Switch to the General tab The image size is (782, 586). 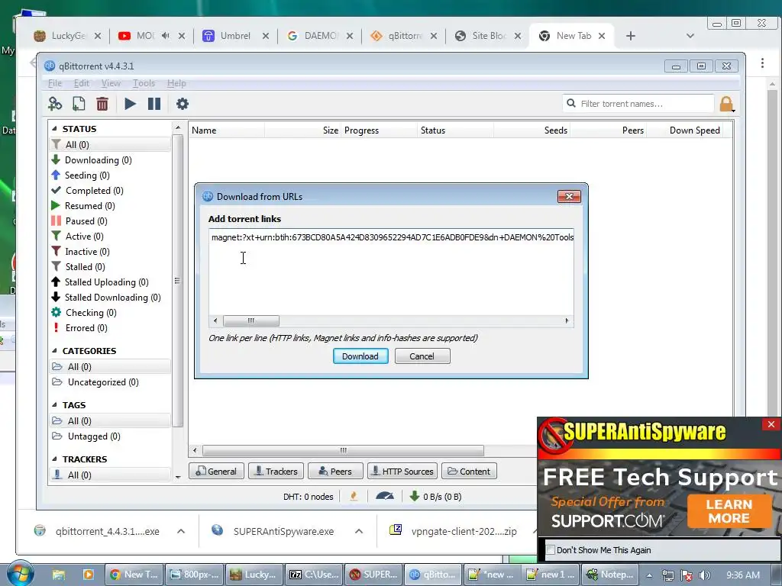[216, 472]
